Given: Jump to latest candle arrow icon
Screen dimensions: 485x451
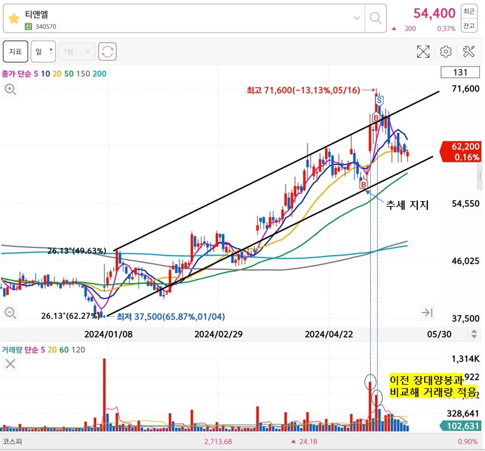Looking at the screenshot, I should pyautogui.click(x=427, y=313).
